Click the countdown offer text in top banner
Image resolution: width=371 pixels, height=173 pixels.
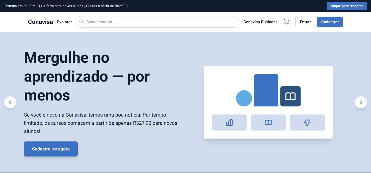tap(66, 6)
